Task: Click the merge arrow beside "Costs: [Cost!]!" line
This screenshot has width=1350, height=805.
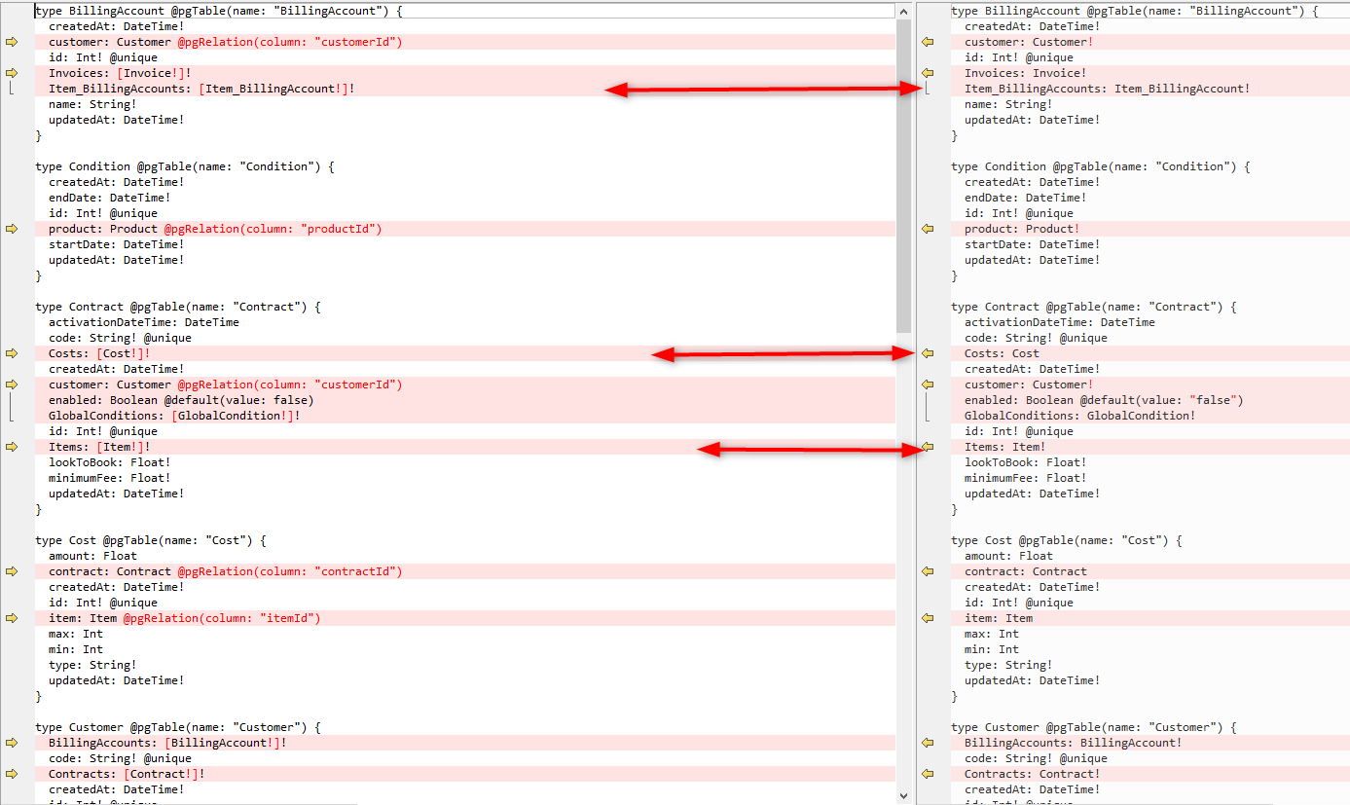Action: (14, 352)
